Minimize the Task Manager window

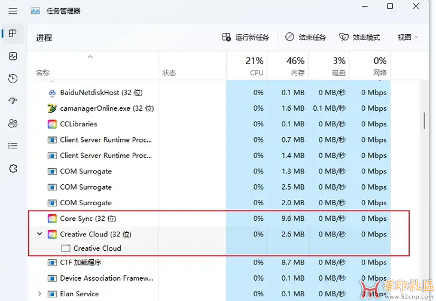coord(365,6)
